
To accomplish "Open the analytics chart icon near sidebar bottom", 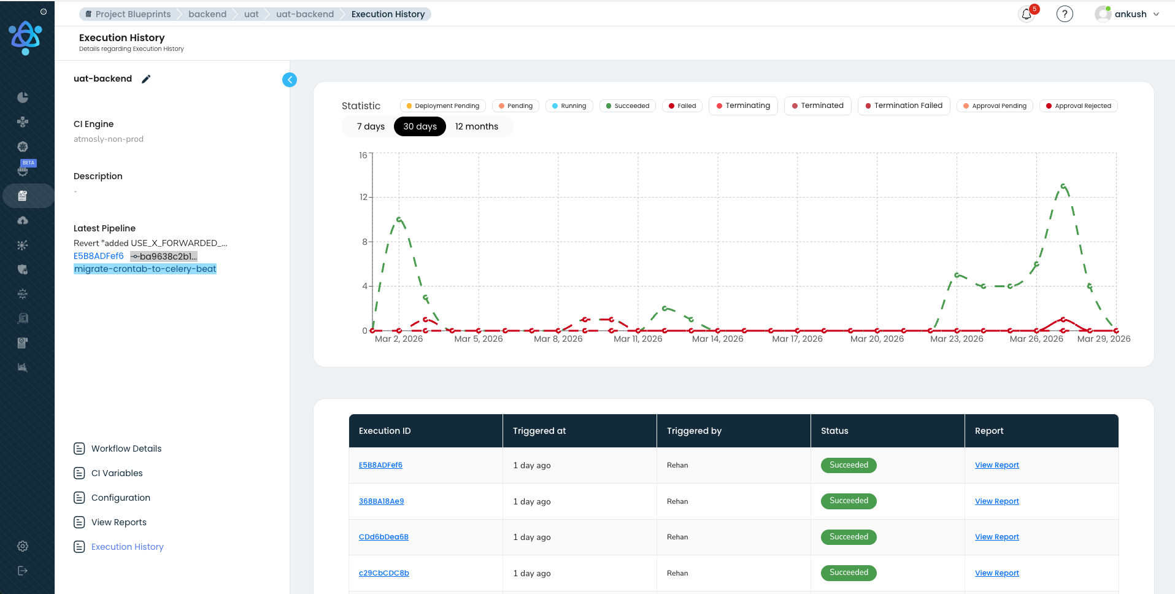I will pyautogui.click(x=22, y=367).
